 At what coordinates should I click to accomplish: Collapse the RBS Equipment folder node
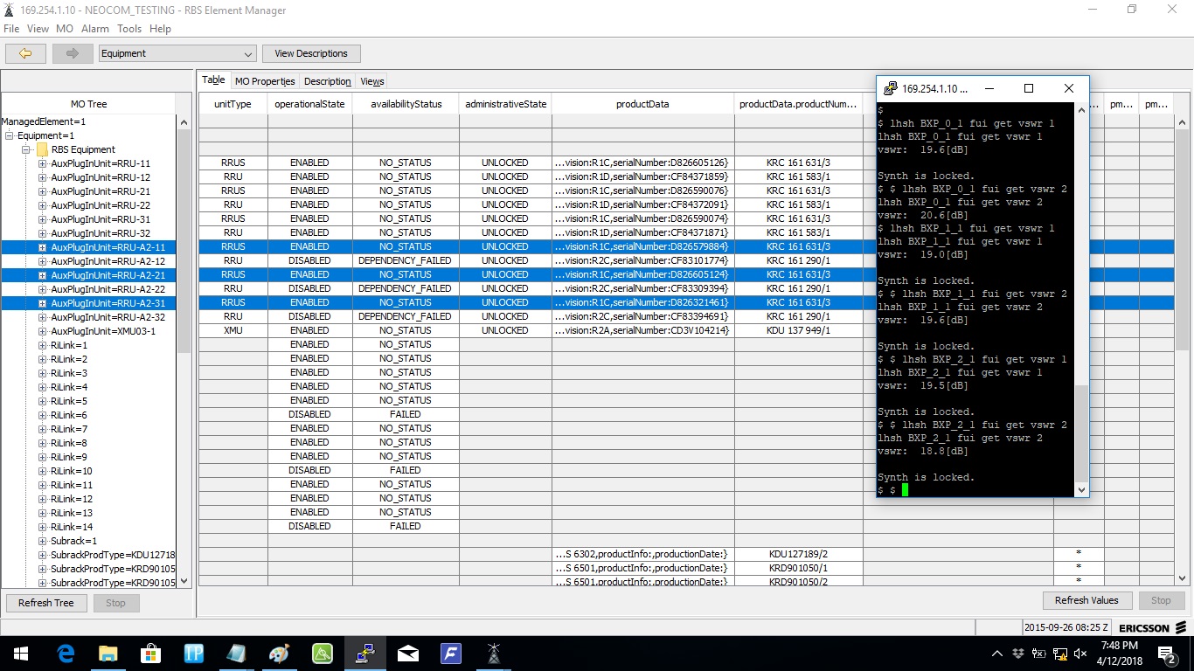[27, 149]
